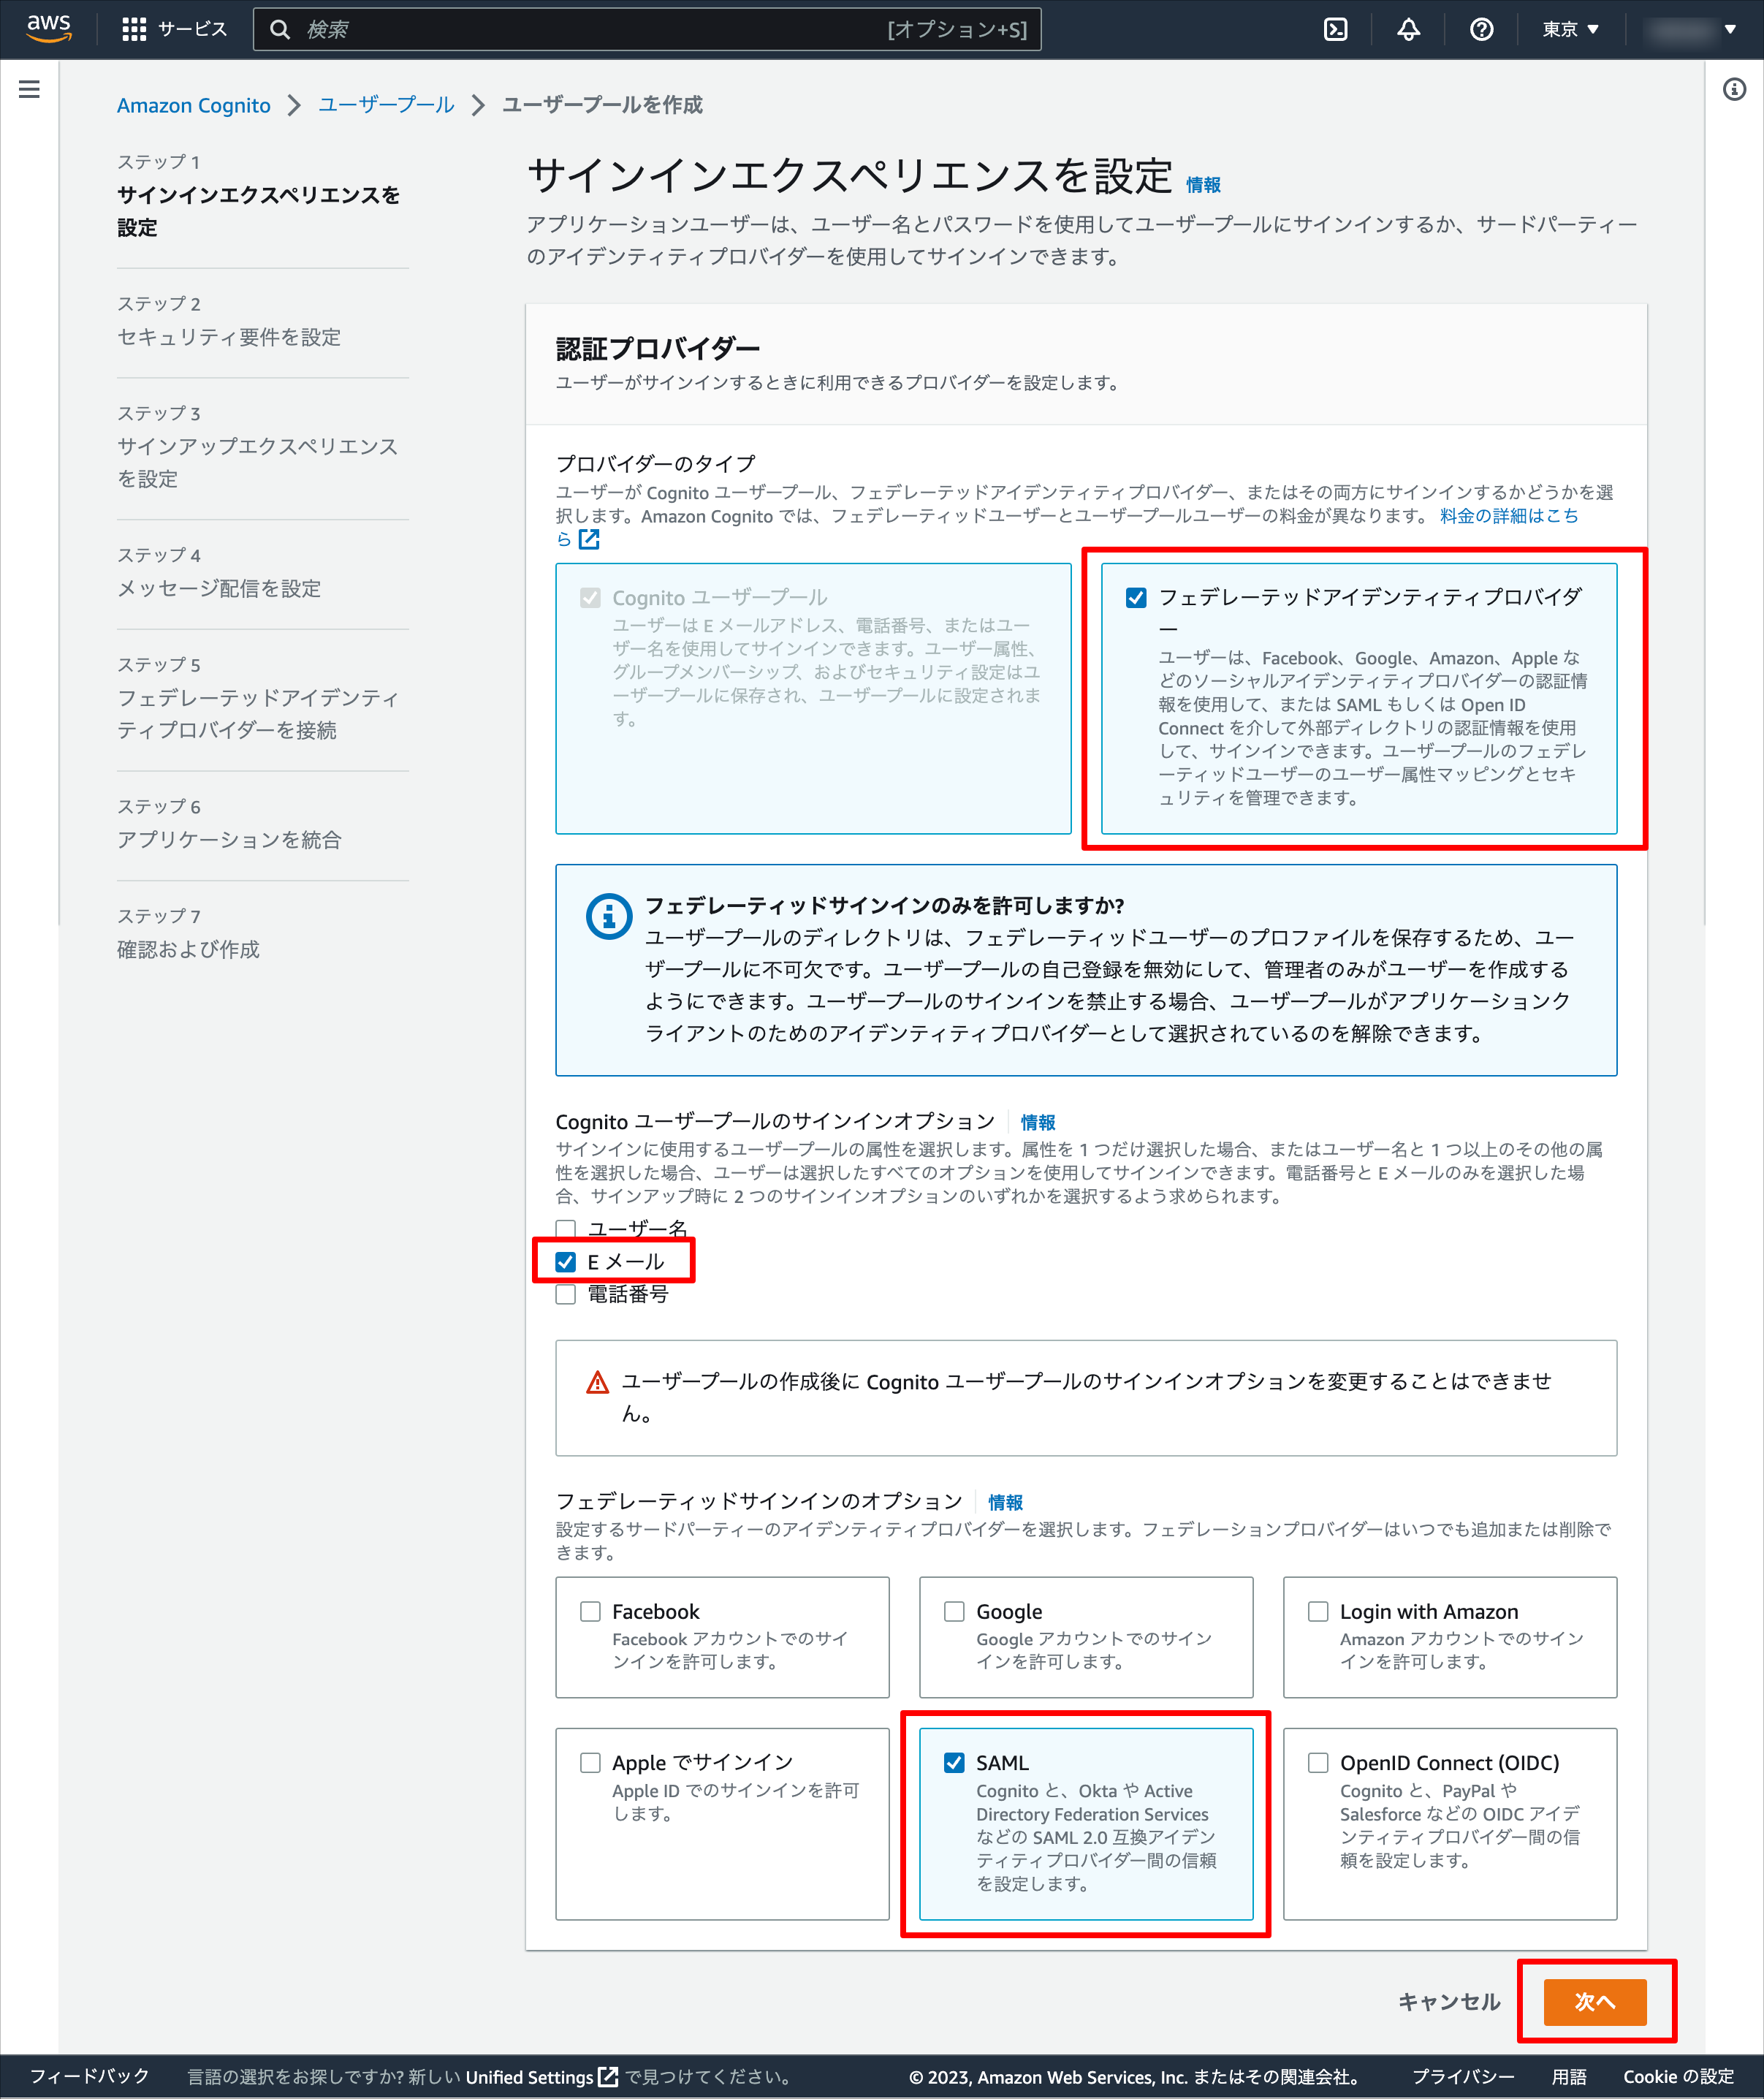Click the disabled Cognito ユーザープール checkbox
The width and height of the screenshot is (1764, 2099).
point(590,597)
